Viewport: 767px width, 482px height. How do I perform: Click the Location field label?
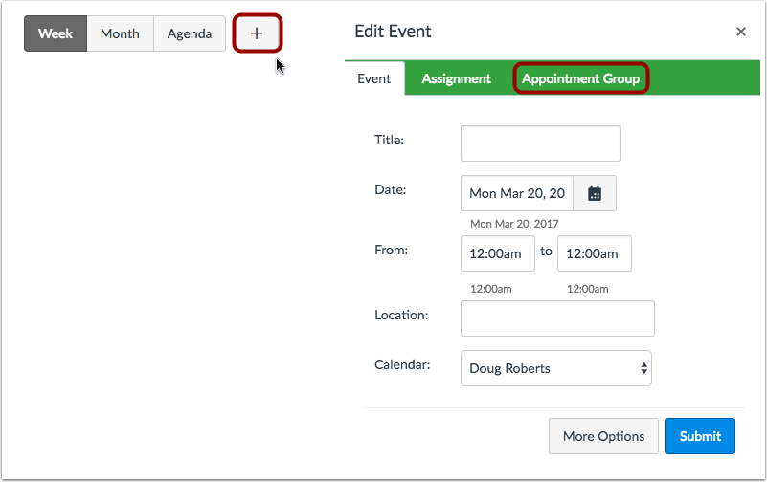[x=401, y=314]
